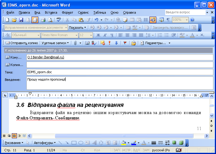
Task: Open the Показать dropdown menu
Action: tap(78, 28)
